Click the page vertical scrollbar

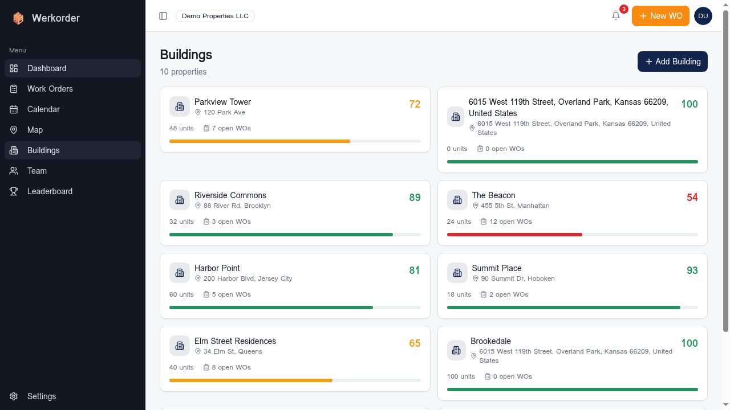click(725, 171)
